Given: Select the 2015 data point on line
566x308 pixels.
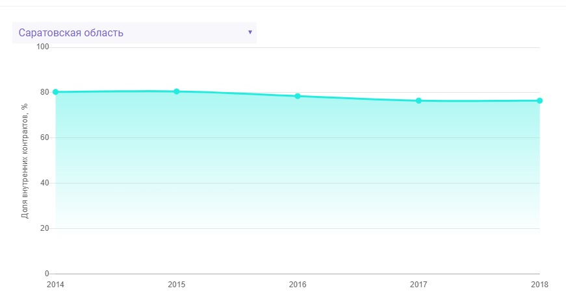Looking at the screenshot, I should coord(177,91).
